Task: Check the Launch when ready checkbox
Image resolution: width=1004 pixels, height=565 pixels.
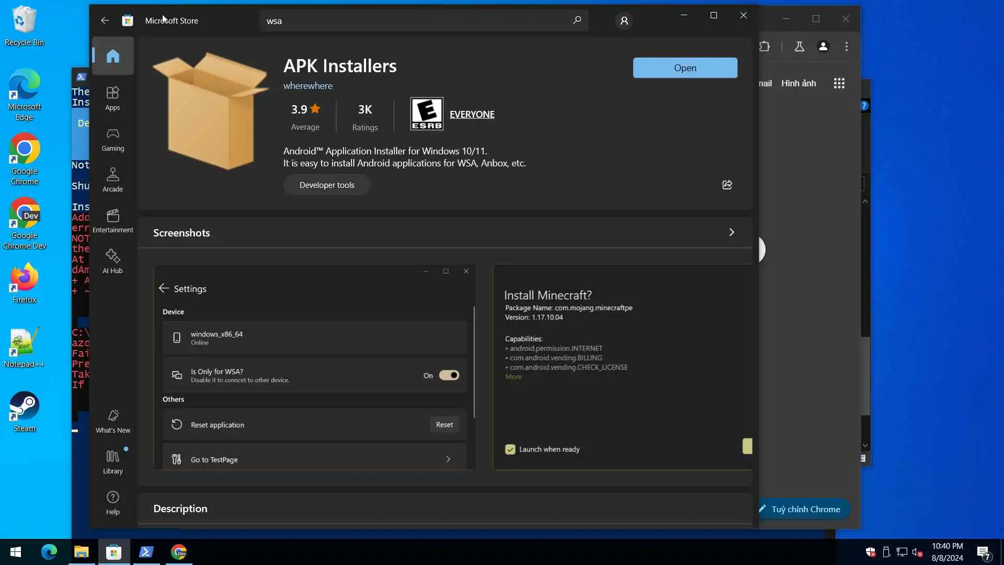Action: coord(510,449)
